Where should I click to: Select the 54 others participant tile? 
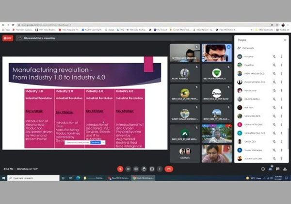coord(185,154)
